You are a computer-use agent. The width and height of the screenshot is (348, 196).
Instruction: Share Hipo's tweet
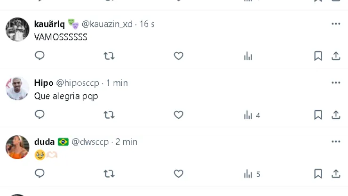pos(336,115)
